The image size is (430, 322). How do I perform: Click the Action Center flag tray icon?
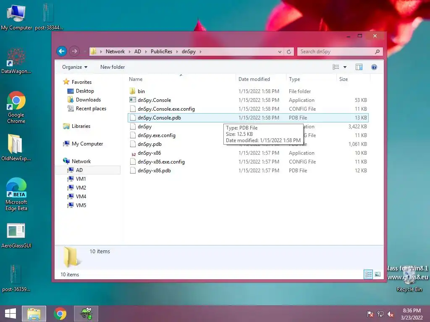pyautogui.click(x=370, y=314)
